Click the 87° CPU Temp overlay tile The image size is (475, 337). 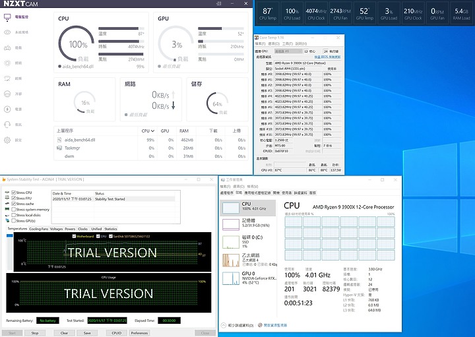pyautogui.click(x=268, y=14)
